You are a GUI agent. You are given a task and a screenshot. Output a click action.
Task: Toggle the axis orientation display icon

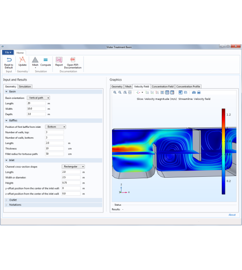pos(167,92)
